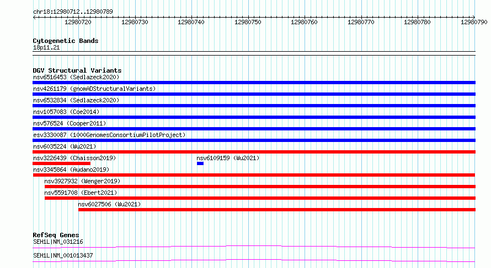491x268 pixels.
Task: Click the right arrowhead of the coordinate ruler
Action: [x=474, y=18]
